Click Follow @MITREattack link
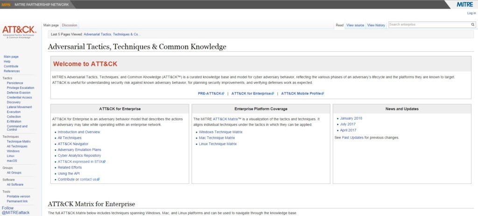The height and width of the screenshot is (216, 478). pos(16,210)
